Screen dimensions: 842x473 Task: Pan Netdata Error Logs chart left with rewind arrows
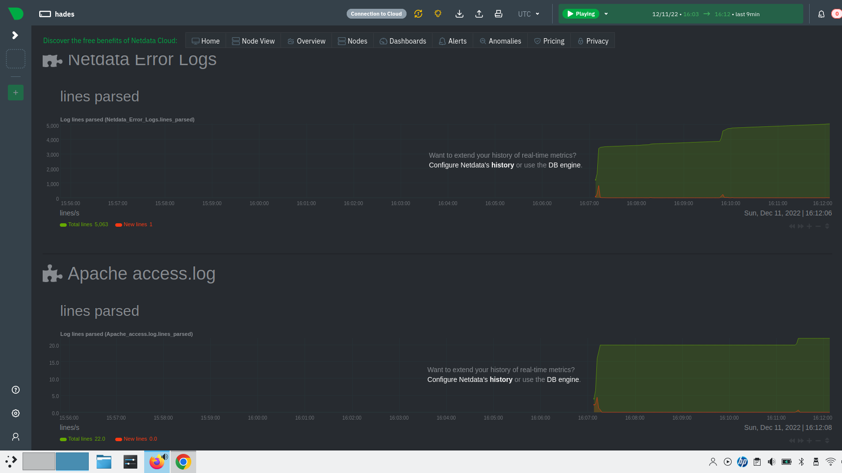click(792, 226)
